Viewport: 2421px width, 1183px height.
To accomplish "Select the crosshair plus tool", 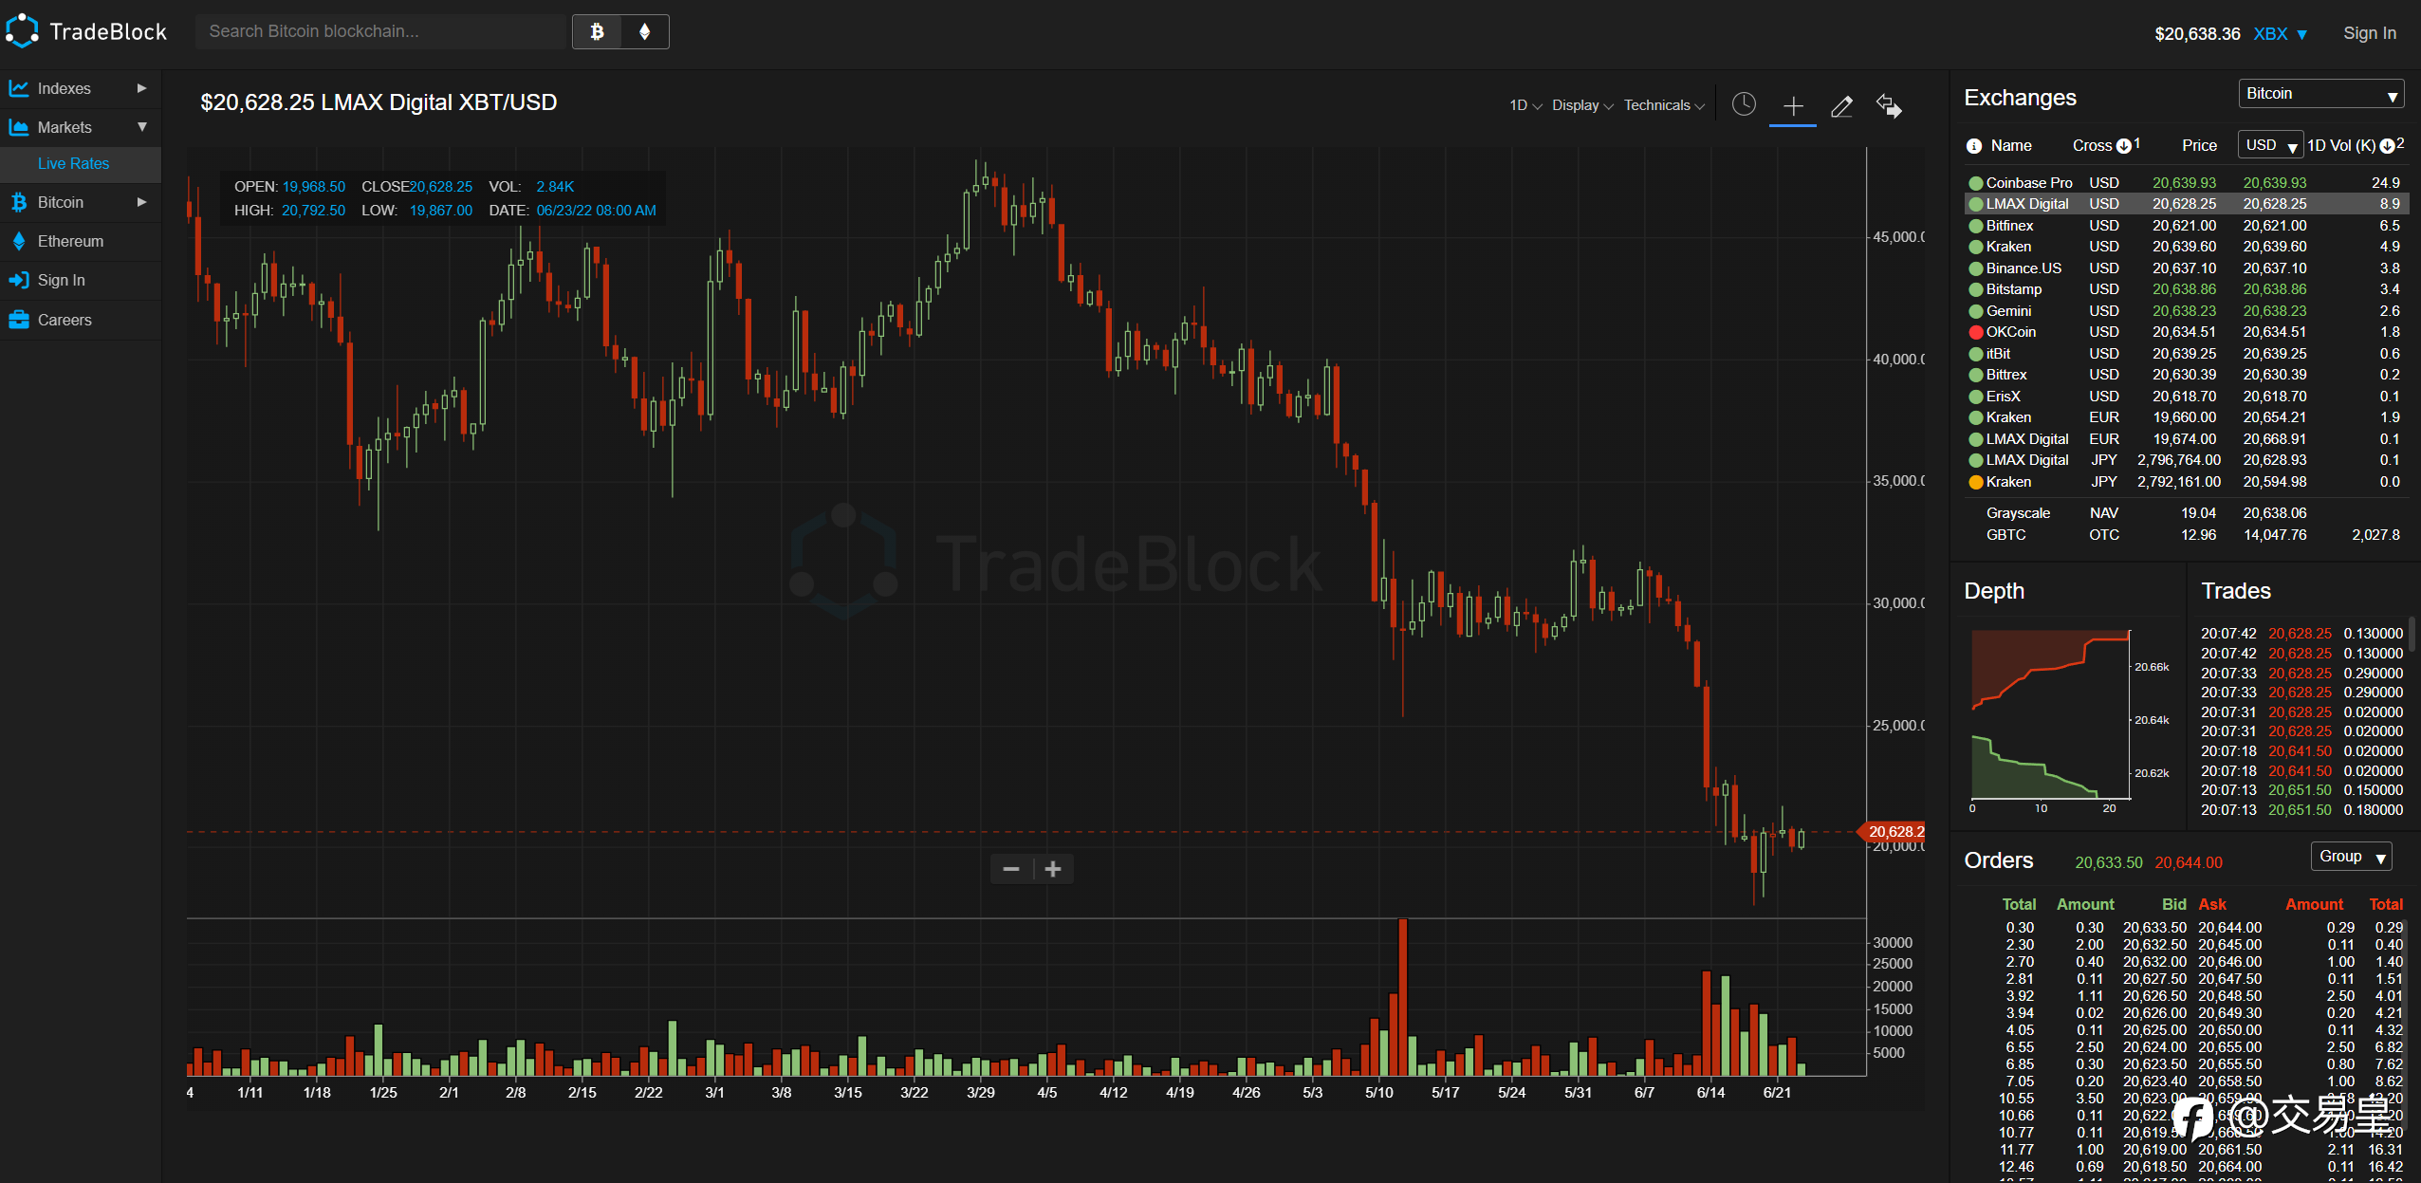I will [x=1793, y=106].
